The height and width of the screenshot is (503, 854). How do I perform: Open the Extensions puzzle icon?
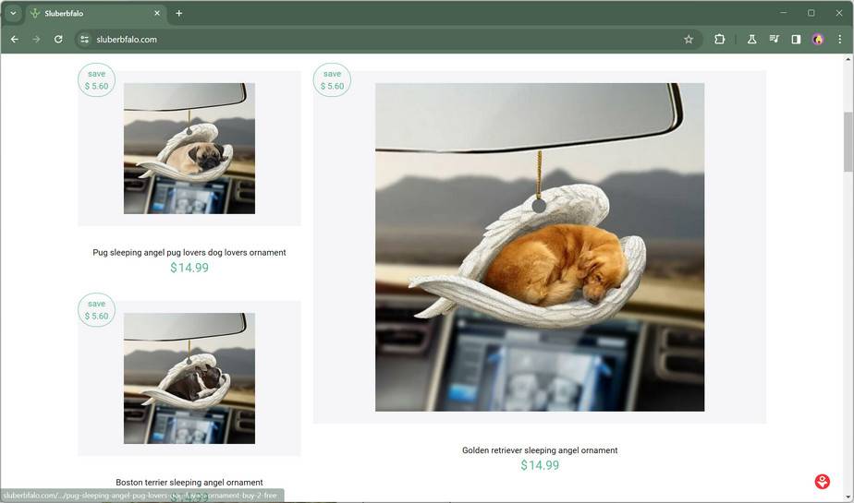point(719,39)
